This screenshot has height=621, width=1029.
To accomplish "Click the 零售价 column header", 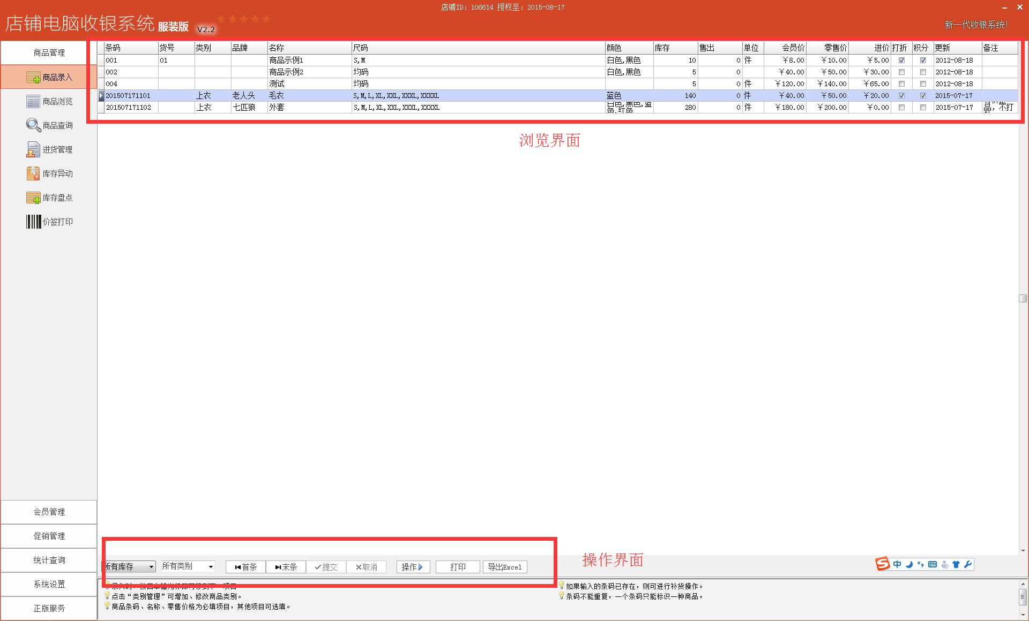I will pos(828,48).
